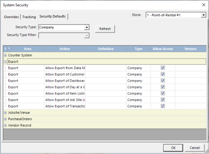Screen dimensions: 209x154
Task: Click the Type column header
Action: coord(138,49)
